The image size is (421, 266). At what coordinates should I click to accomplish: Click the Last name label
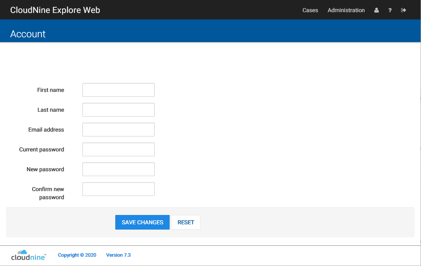click(x=51, y=110)
